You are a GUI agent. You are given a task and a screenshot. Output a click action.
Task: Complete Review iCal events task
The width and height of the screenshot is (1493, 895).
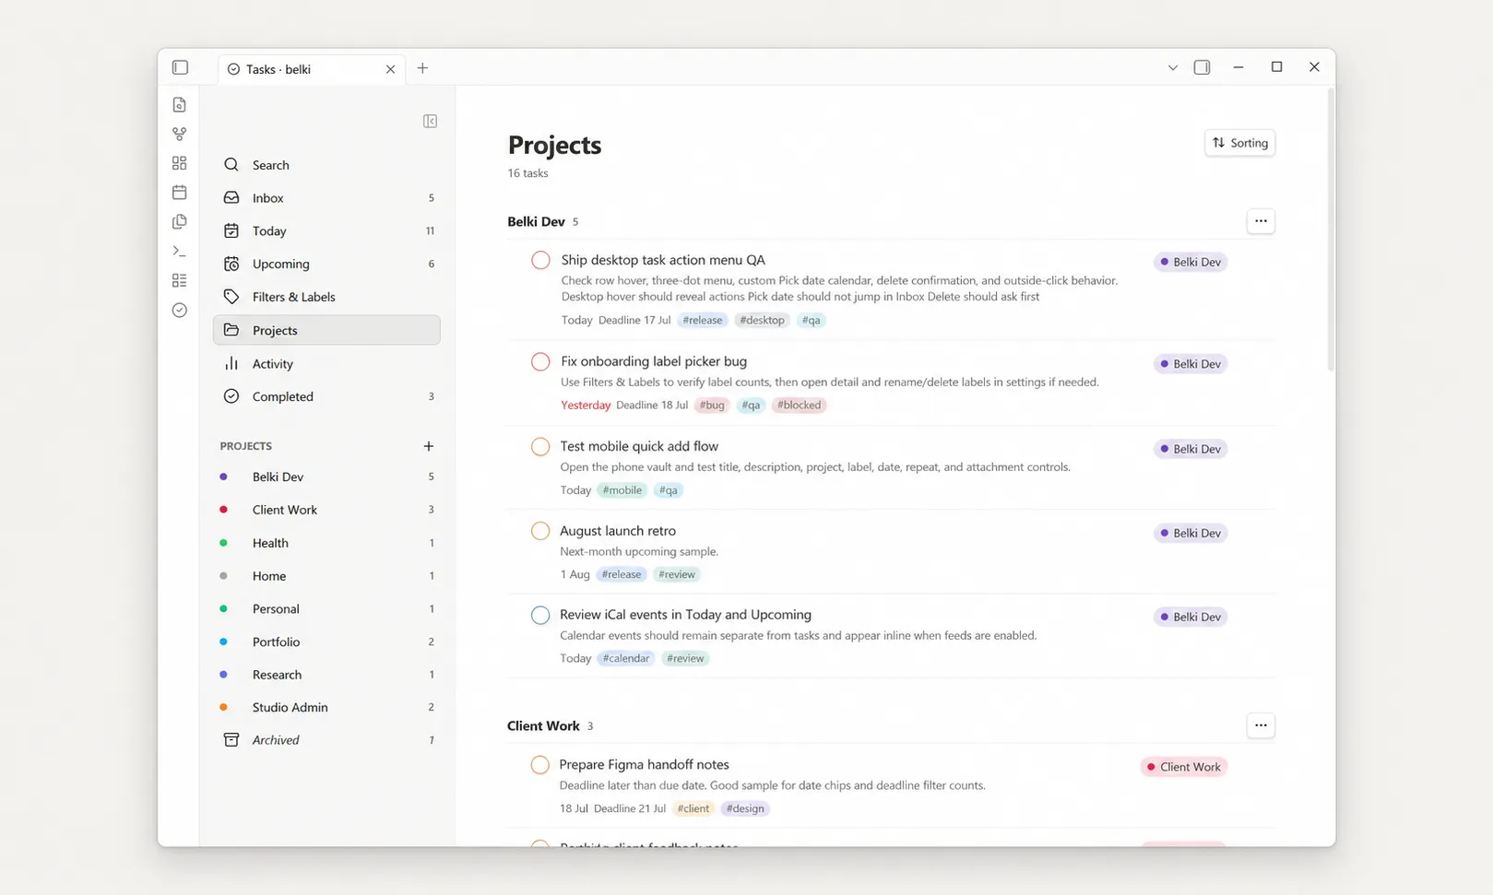(x=540, y=615)
